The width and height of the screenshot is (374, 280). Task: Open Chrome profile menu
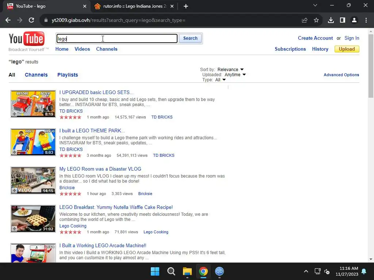354,20
